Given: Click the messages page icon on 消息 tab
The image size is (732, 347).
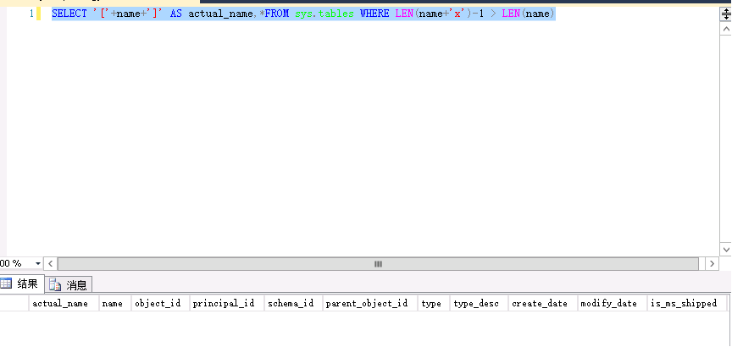Looking at the screenshot, I should [56, 284].
